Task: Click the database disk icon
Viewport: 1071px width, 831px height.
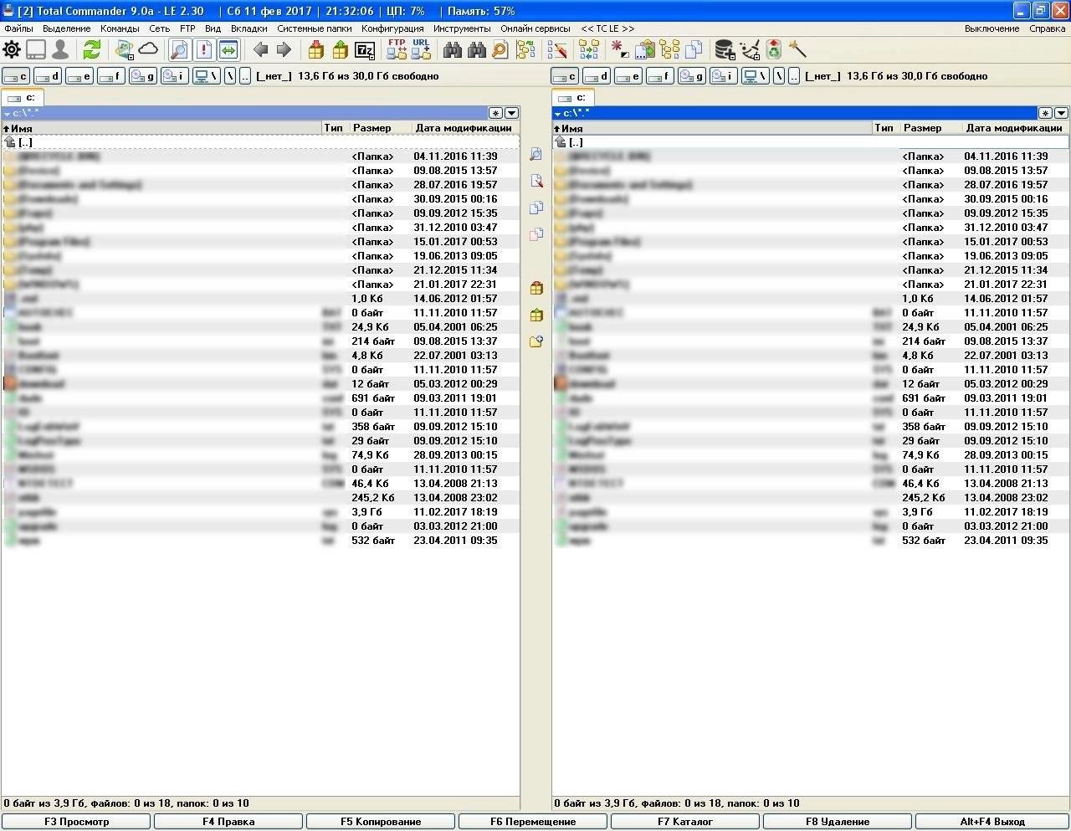Action: click(725, 49)
